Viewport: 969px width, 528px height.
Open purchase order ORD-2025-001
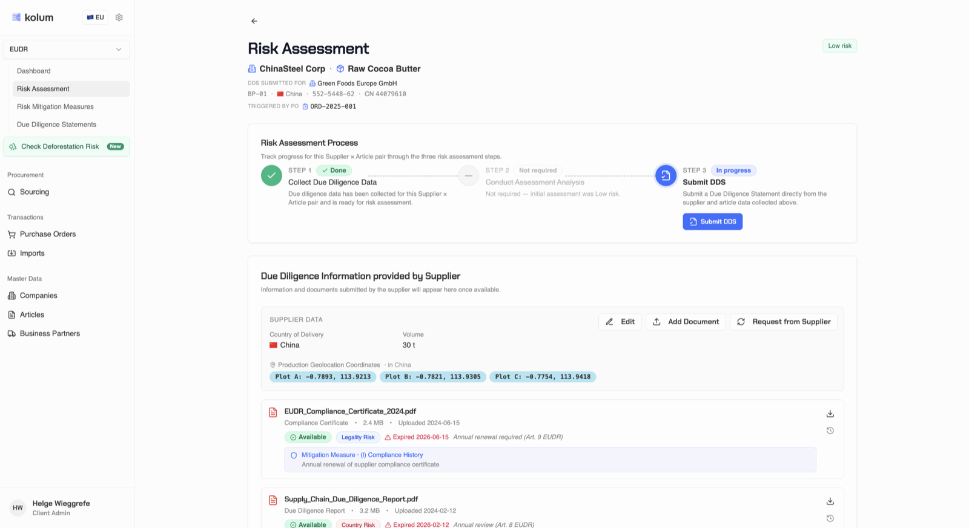(x=333, y=106)
